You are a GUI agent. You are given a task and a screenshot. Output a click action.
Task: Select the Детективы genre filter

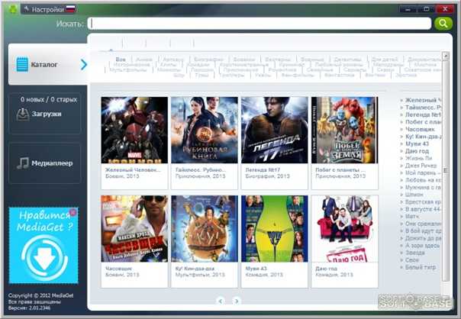tap(347, 60)
